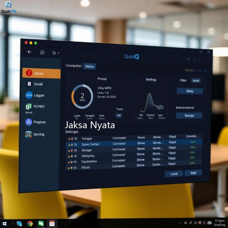
Task: Click the red status dot in the Dangge row
Action: click(x=72, y=139)
